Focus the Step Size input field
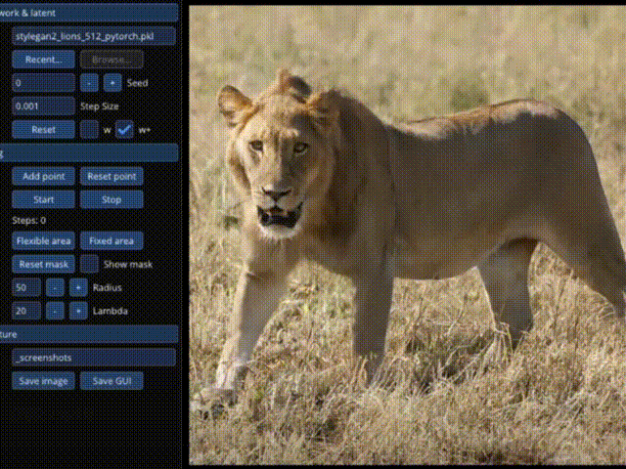The height and width of the screenshot is (469, 626). 43,106
